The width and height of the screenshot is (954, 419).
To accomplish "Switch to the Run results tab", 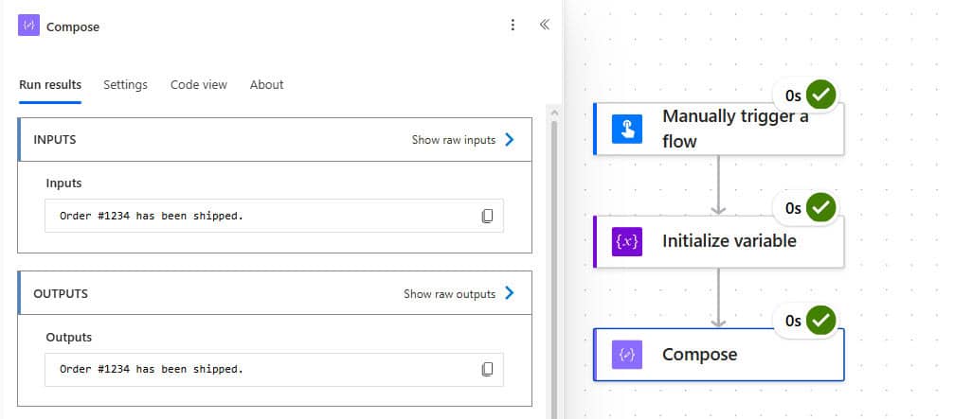I will [x=50, y=85].
